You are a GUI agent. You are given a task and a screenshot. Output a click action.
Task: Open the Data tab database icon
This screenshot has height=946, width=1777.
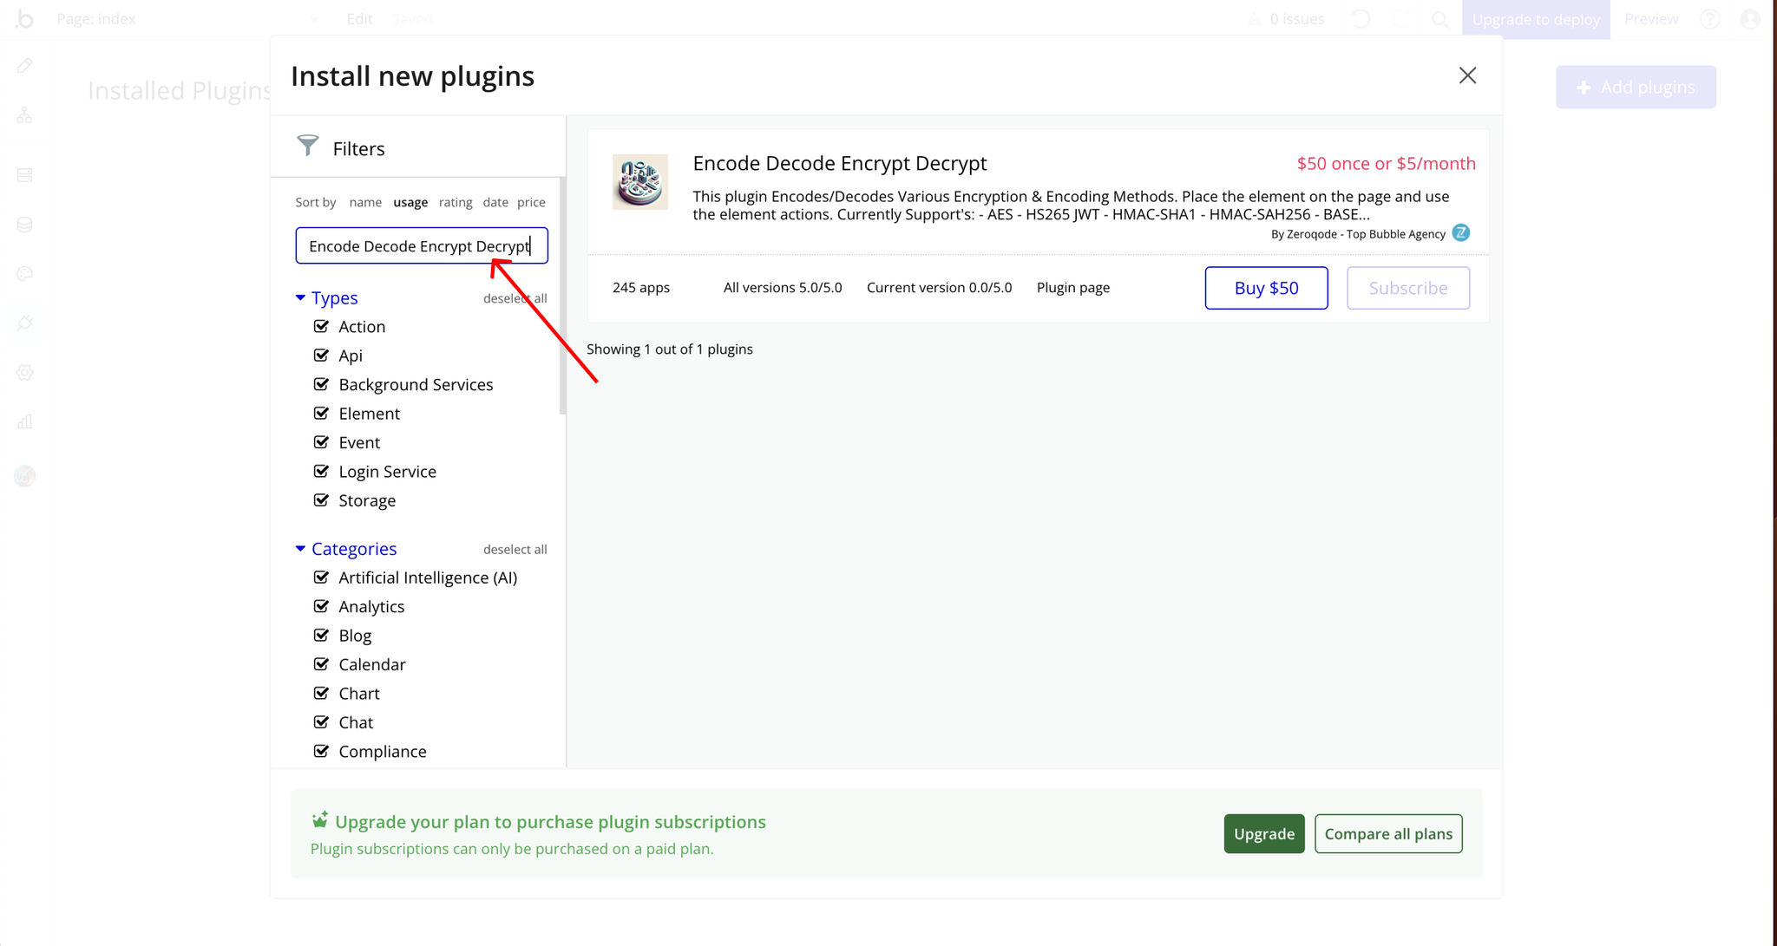[x=25, y=225]
